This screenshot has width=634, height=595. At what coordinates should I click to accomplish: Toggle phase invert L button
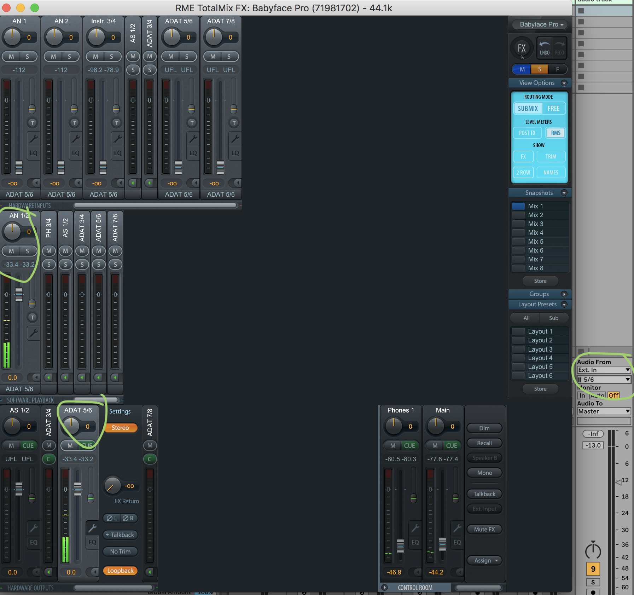112,518
